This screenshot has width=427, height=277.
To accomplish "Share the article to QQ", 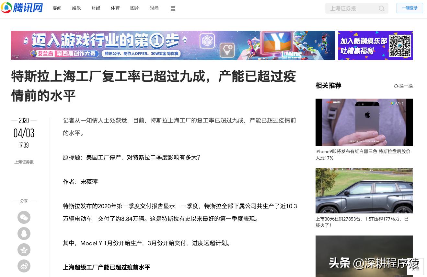I will coord(24,234).
